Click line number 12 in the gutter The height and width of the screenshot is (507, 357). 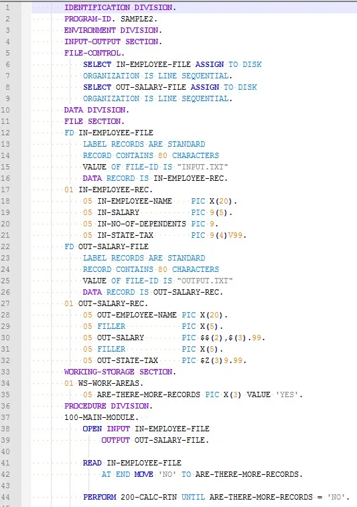[x=5, y=133]
